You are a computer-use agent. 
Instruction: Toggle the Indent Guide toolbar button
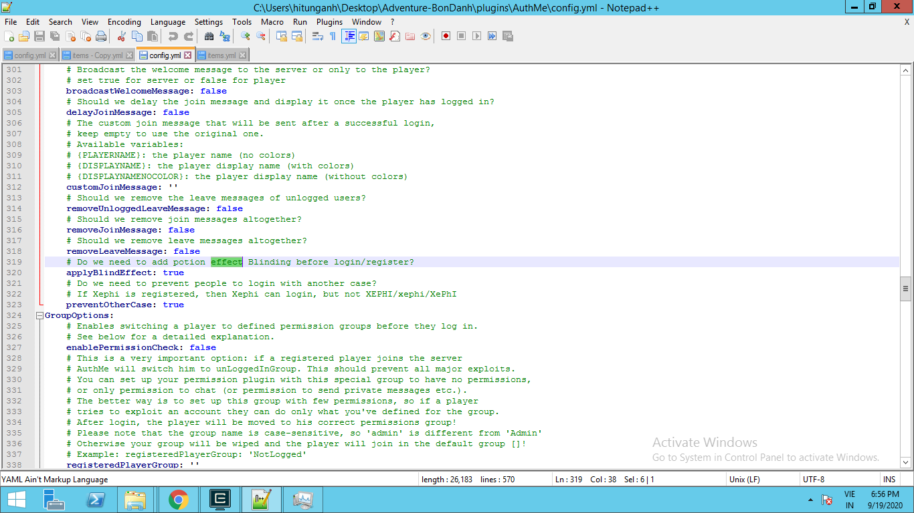click(349, 36)
